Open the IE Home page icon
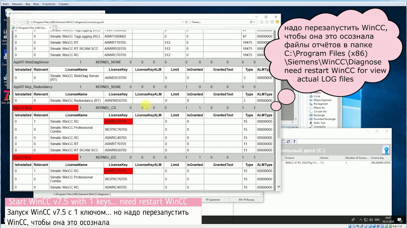The image size is (407, 228). [x=262, y=22]
